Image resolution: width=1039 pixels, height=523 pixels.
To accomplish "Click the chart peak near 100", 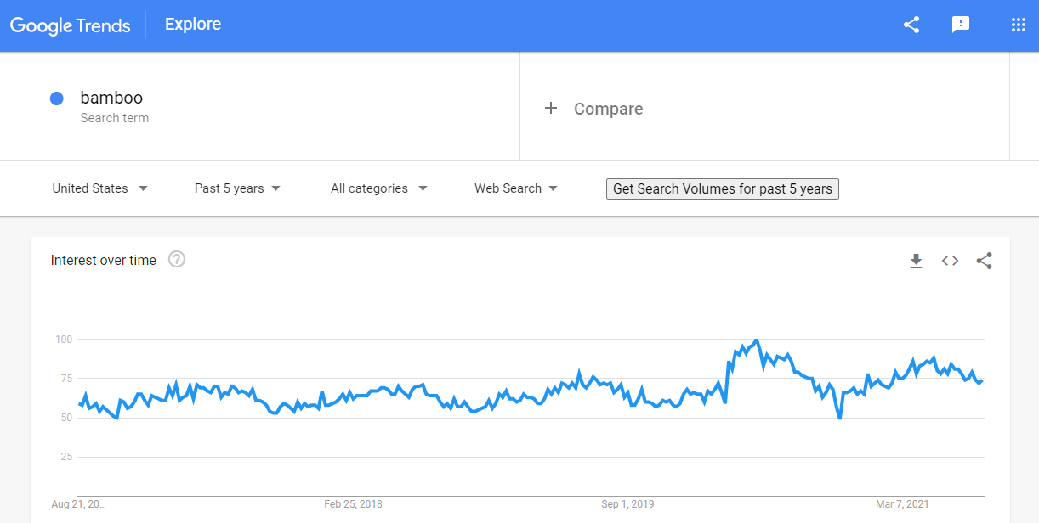I will pyautogui.click(x=757, y=340).
